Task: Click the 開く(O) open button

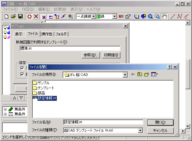Action: tap(161, 122)
